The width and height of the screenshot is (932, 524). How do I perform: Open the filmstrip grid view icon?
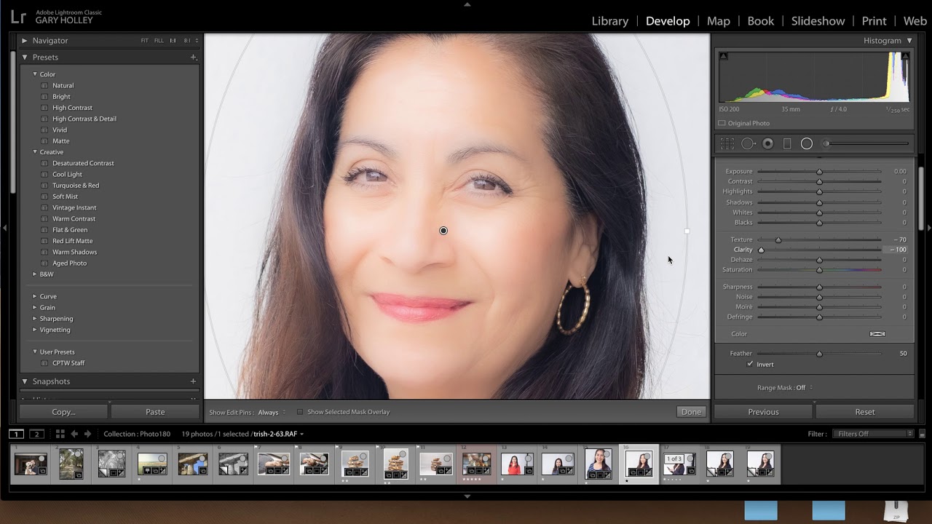[x=60, y=434]
